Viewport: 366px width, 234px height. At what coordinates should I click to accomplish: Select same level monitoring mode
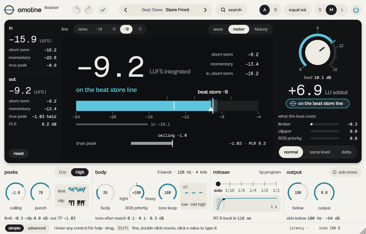pos(320,152)
